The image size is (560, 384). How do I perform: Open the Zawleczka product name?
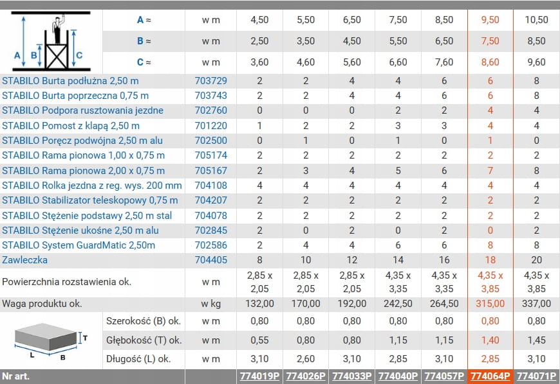click(x=24, y=260)
